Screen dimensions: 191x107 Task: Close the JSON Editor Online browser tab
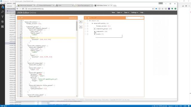coord(111,6)
